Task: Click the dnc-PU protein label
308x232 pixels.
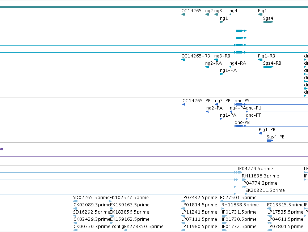Action: (254, 108)
